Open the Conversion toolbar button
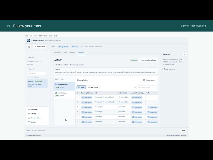This screenshot has height=160, width=213. coord(40,47)
